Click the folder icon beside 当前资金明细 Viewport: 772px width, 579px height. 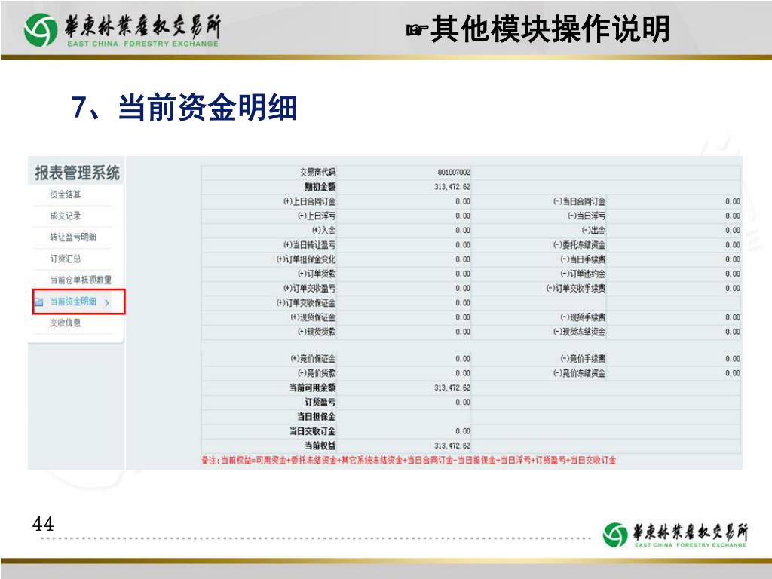[x=39, y=302]
